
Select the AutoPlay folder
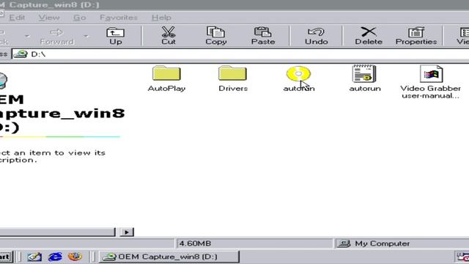pyautogui.click(x=166, y=78)
